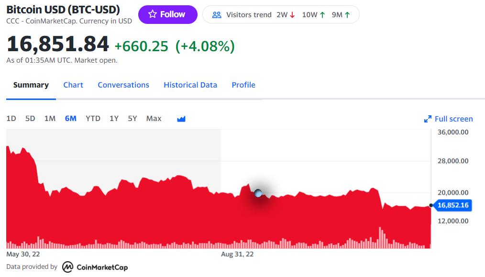Click the visitors trend people icon
This screenshot has width=485, height=277.
coord(217,15)
